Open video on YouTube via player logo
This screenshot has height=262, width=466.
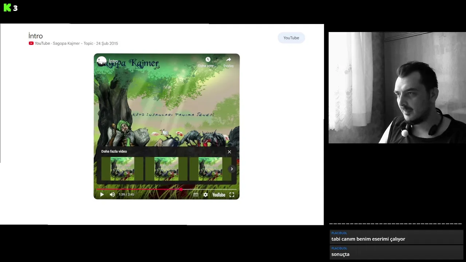tap(219, 195)
